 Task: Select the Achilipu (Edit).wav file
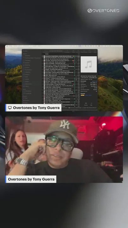[62, 87]
